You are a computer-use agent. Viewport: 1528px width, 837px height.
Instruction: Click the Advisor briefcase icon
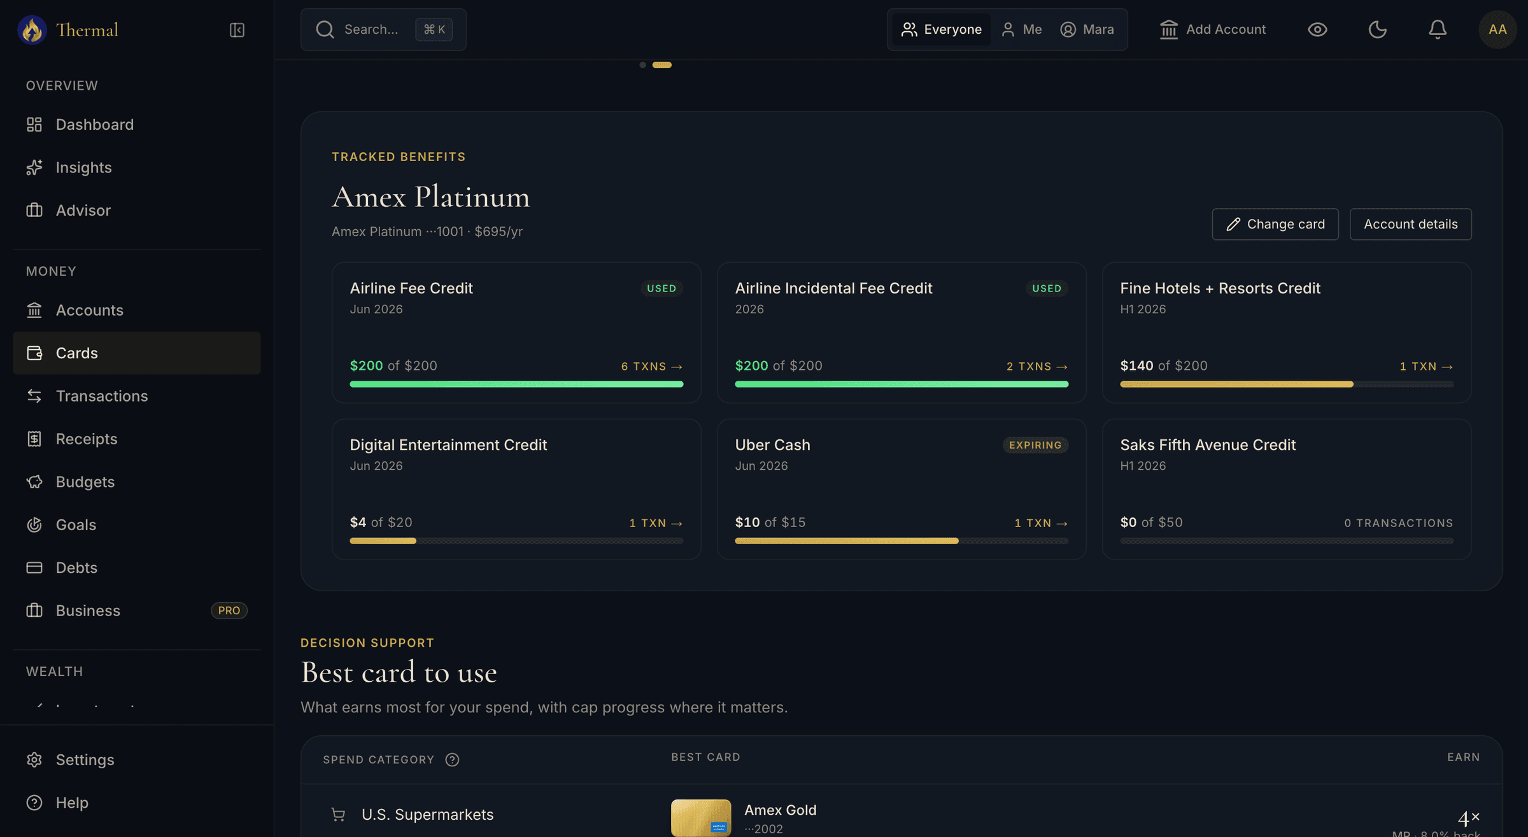click(x=34, y=210)
